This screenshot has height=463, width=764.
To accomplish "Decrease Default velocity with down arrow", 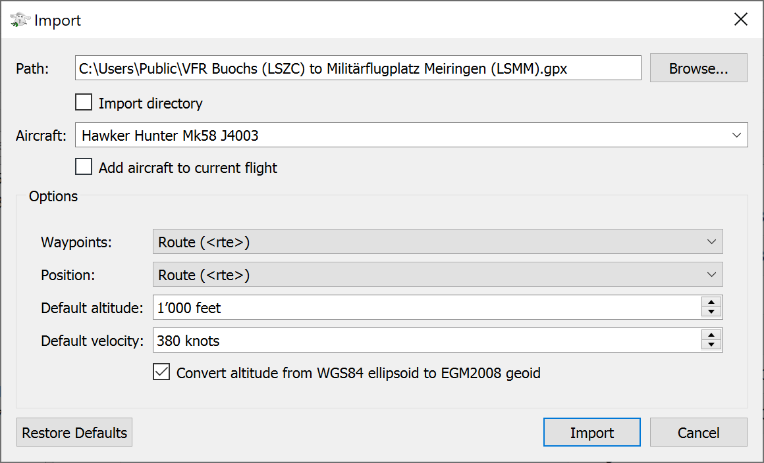I will [711, 345].
